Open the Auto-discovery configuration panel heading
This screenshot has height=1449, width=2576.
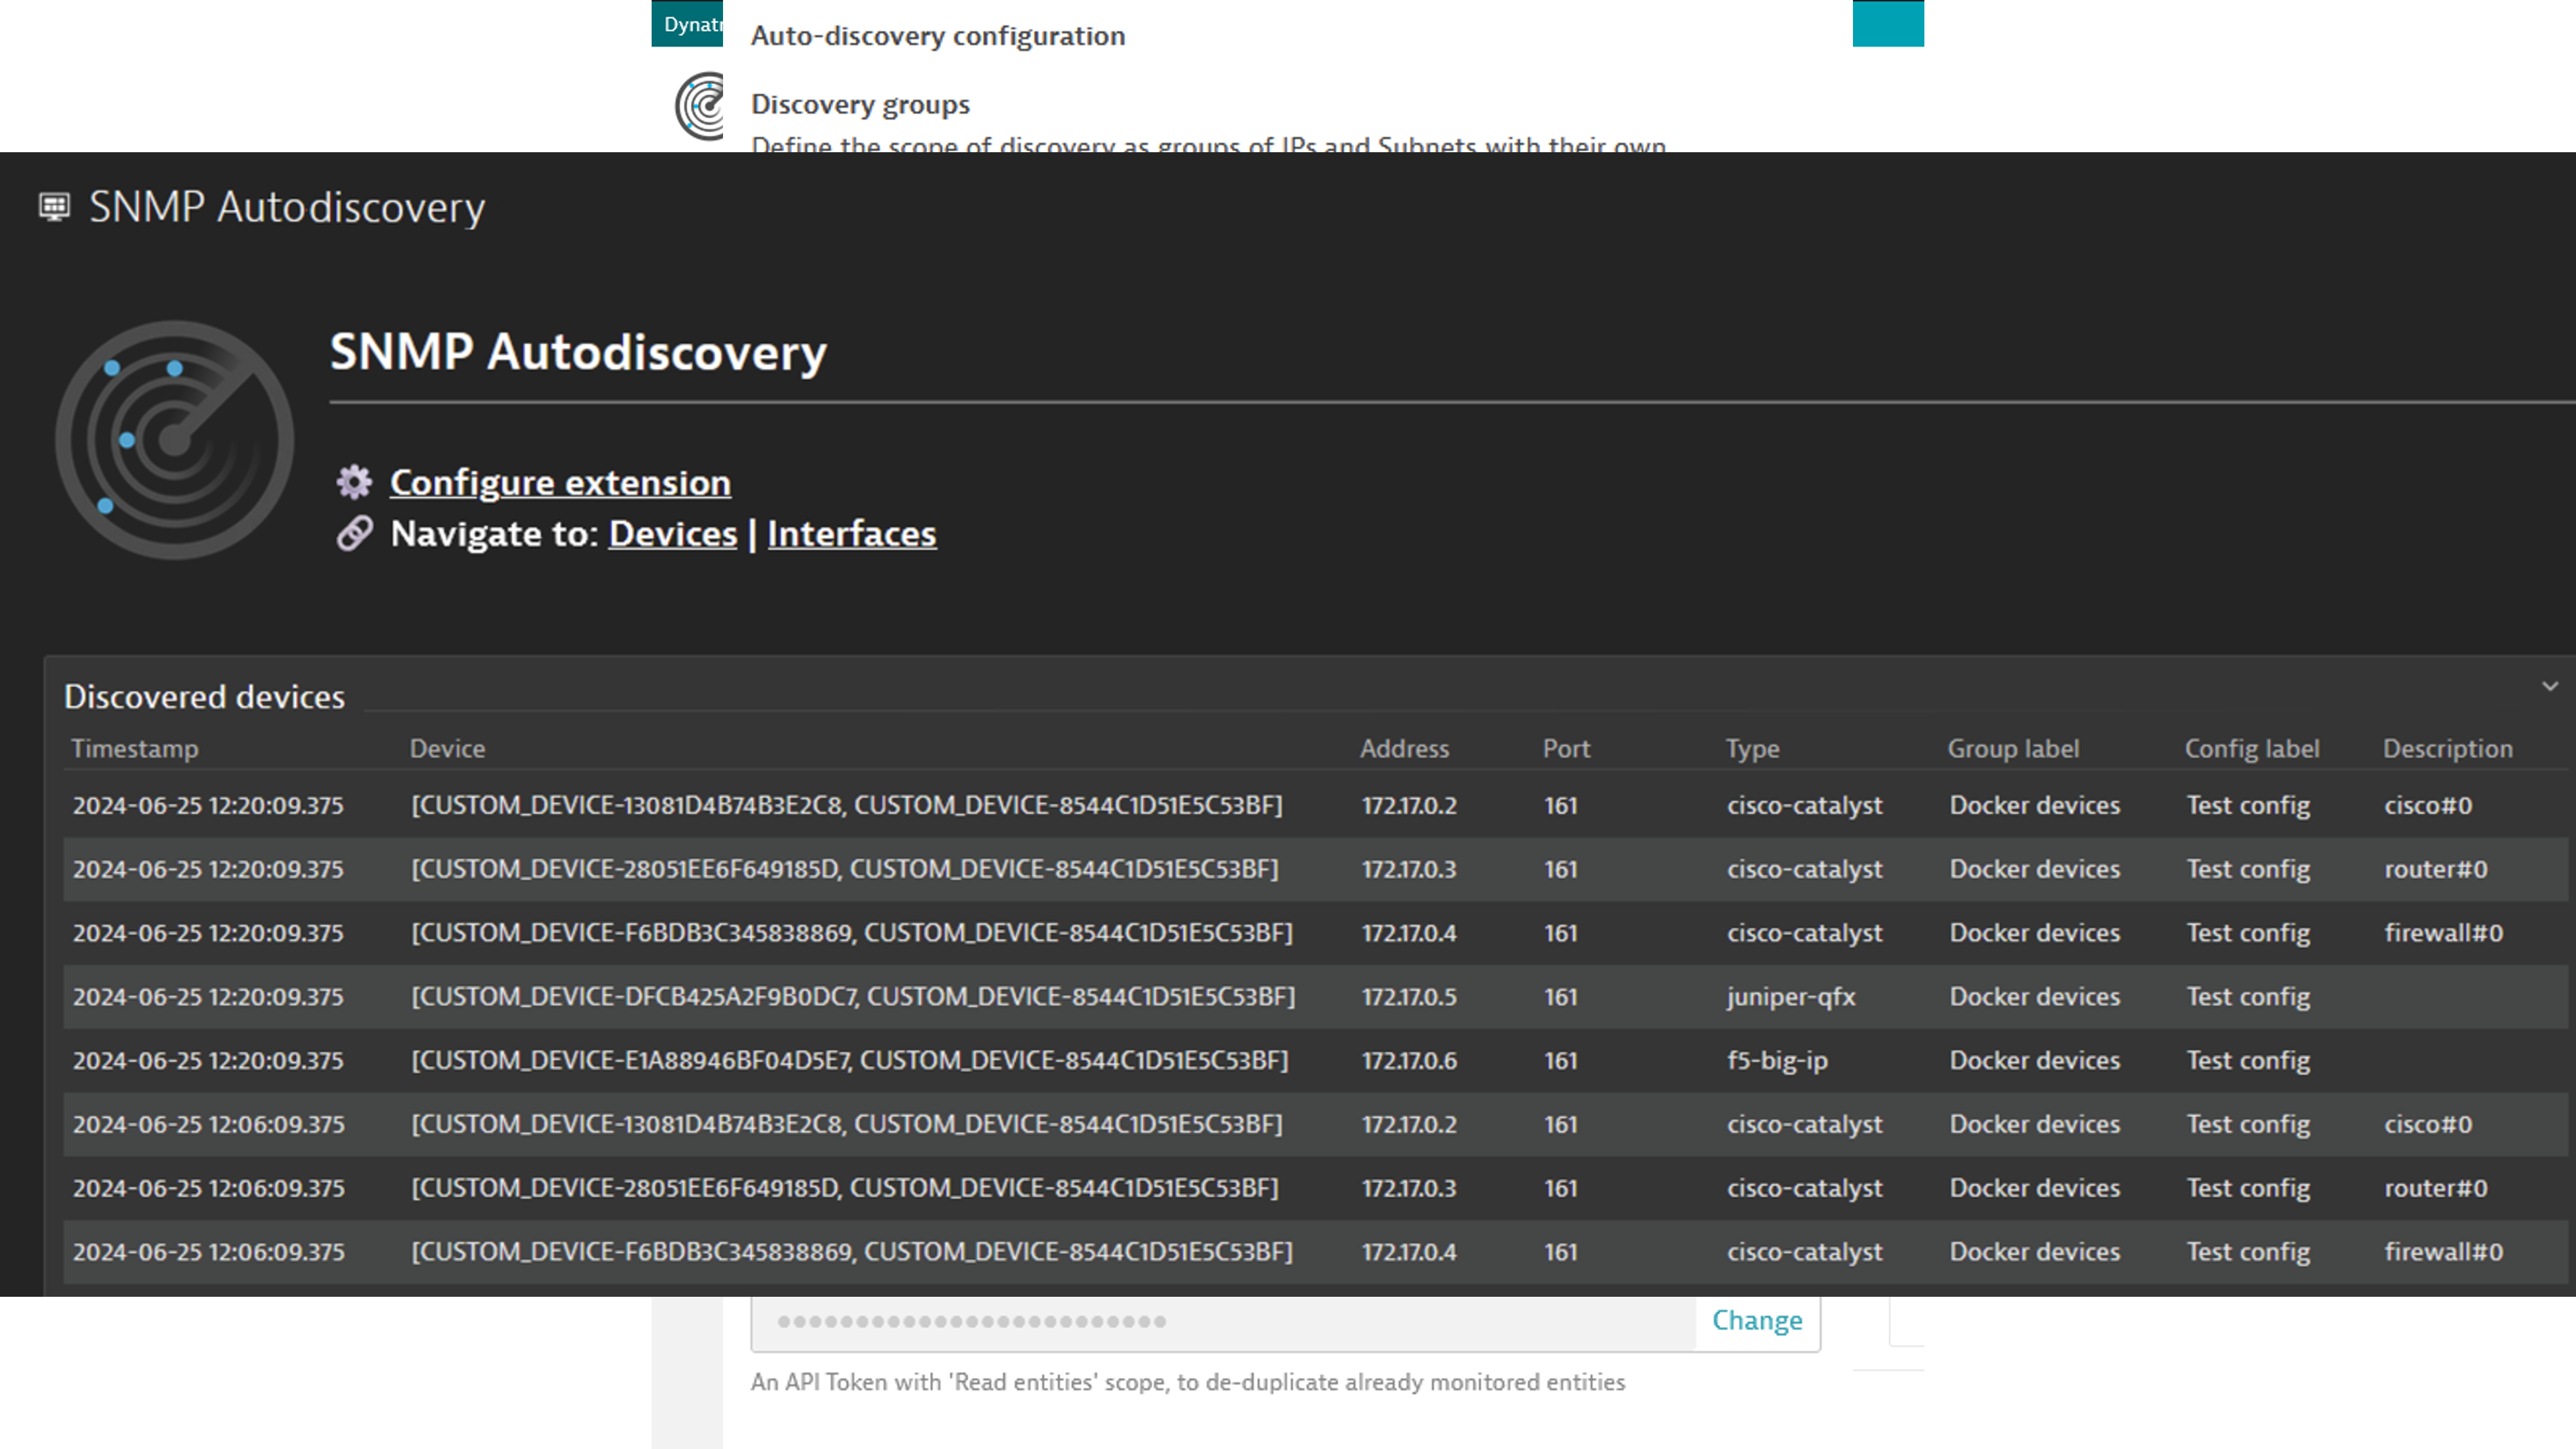coord(938,36)
